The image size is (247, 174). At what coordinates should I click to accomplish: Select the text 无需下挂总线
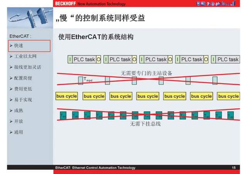tap(145, 124)
